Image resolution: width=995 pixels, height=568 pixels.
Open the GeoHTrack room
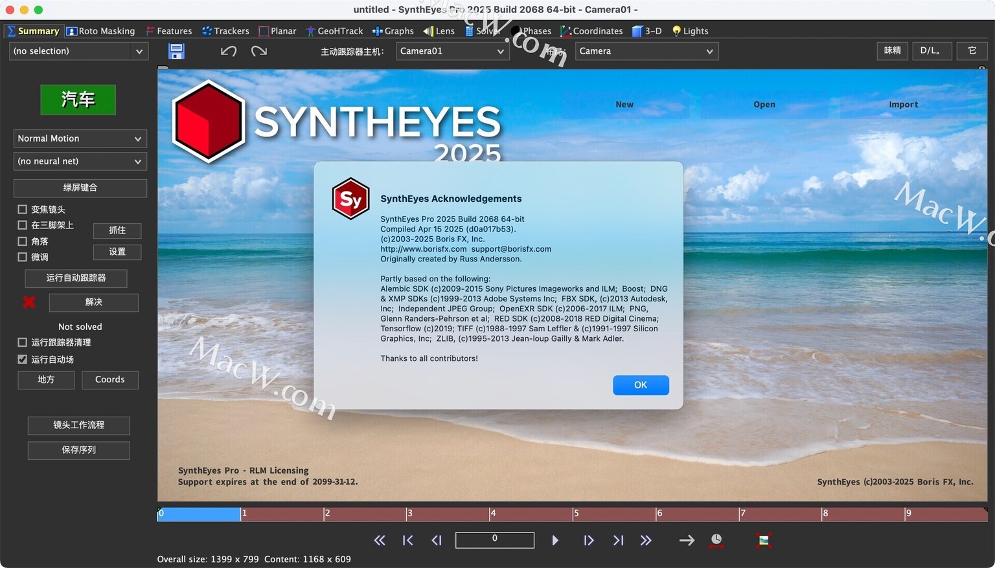[x=334, y=31]
